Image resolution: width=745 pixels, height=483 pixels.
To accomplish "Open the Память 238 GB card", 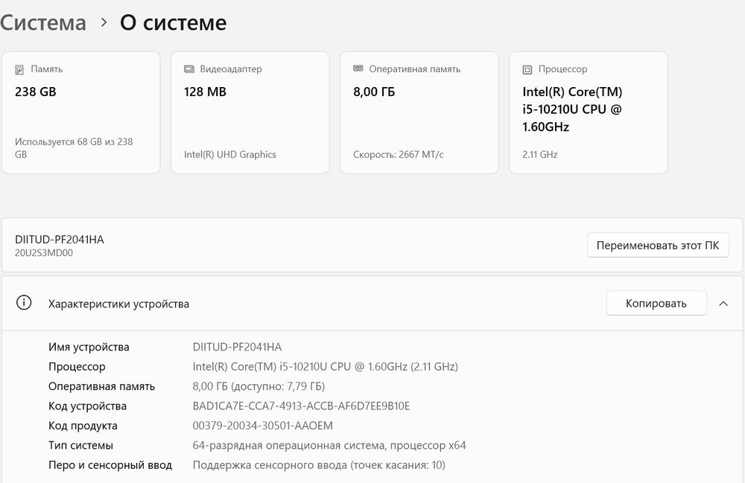I will pos(80,112).
